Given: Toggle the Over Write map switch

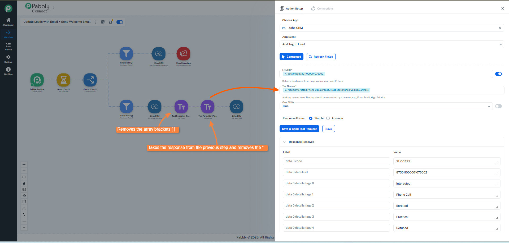Looking at the screenshot, I should [x=498, y=106].
